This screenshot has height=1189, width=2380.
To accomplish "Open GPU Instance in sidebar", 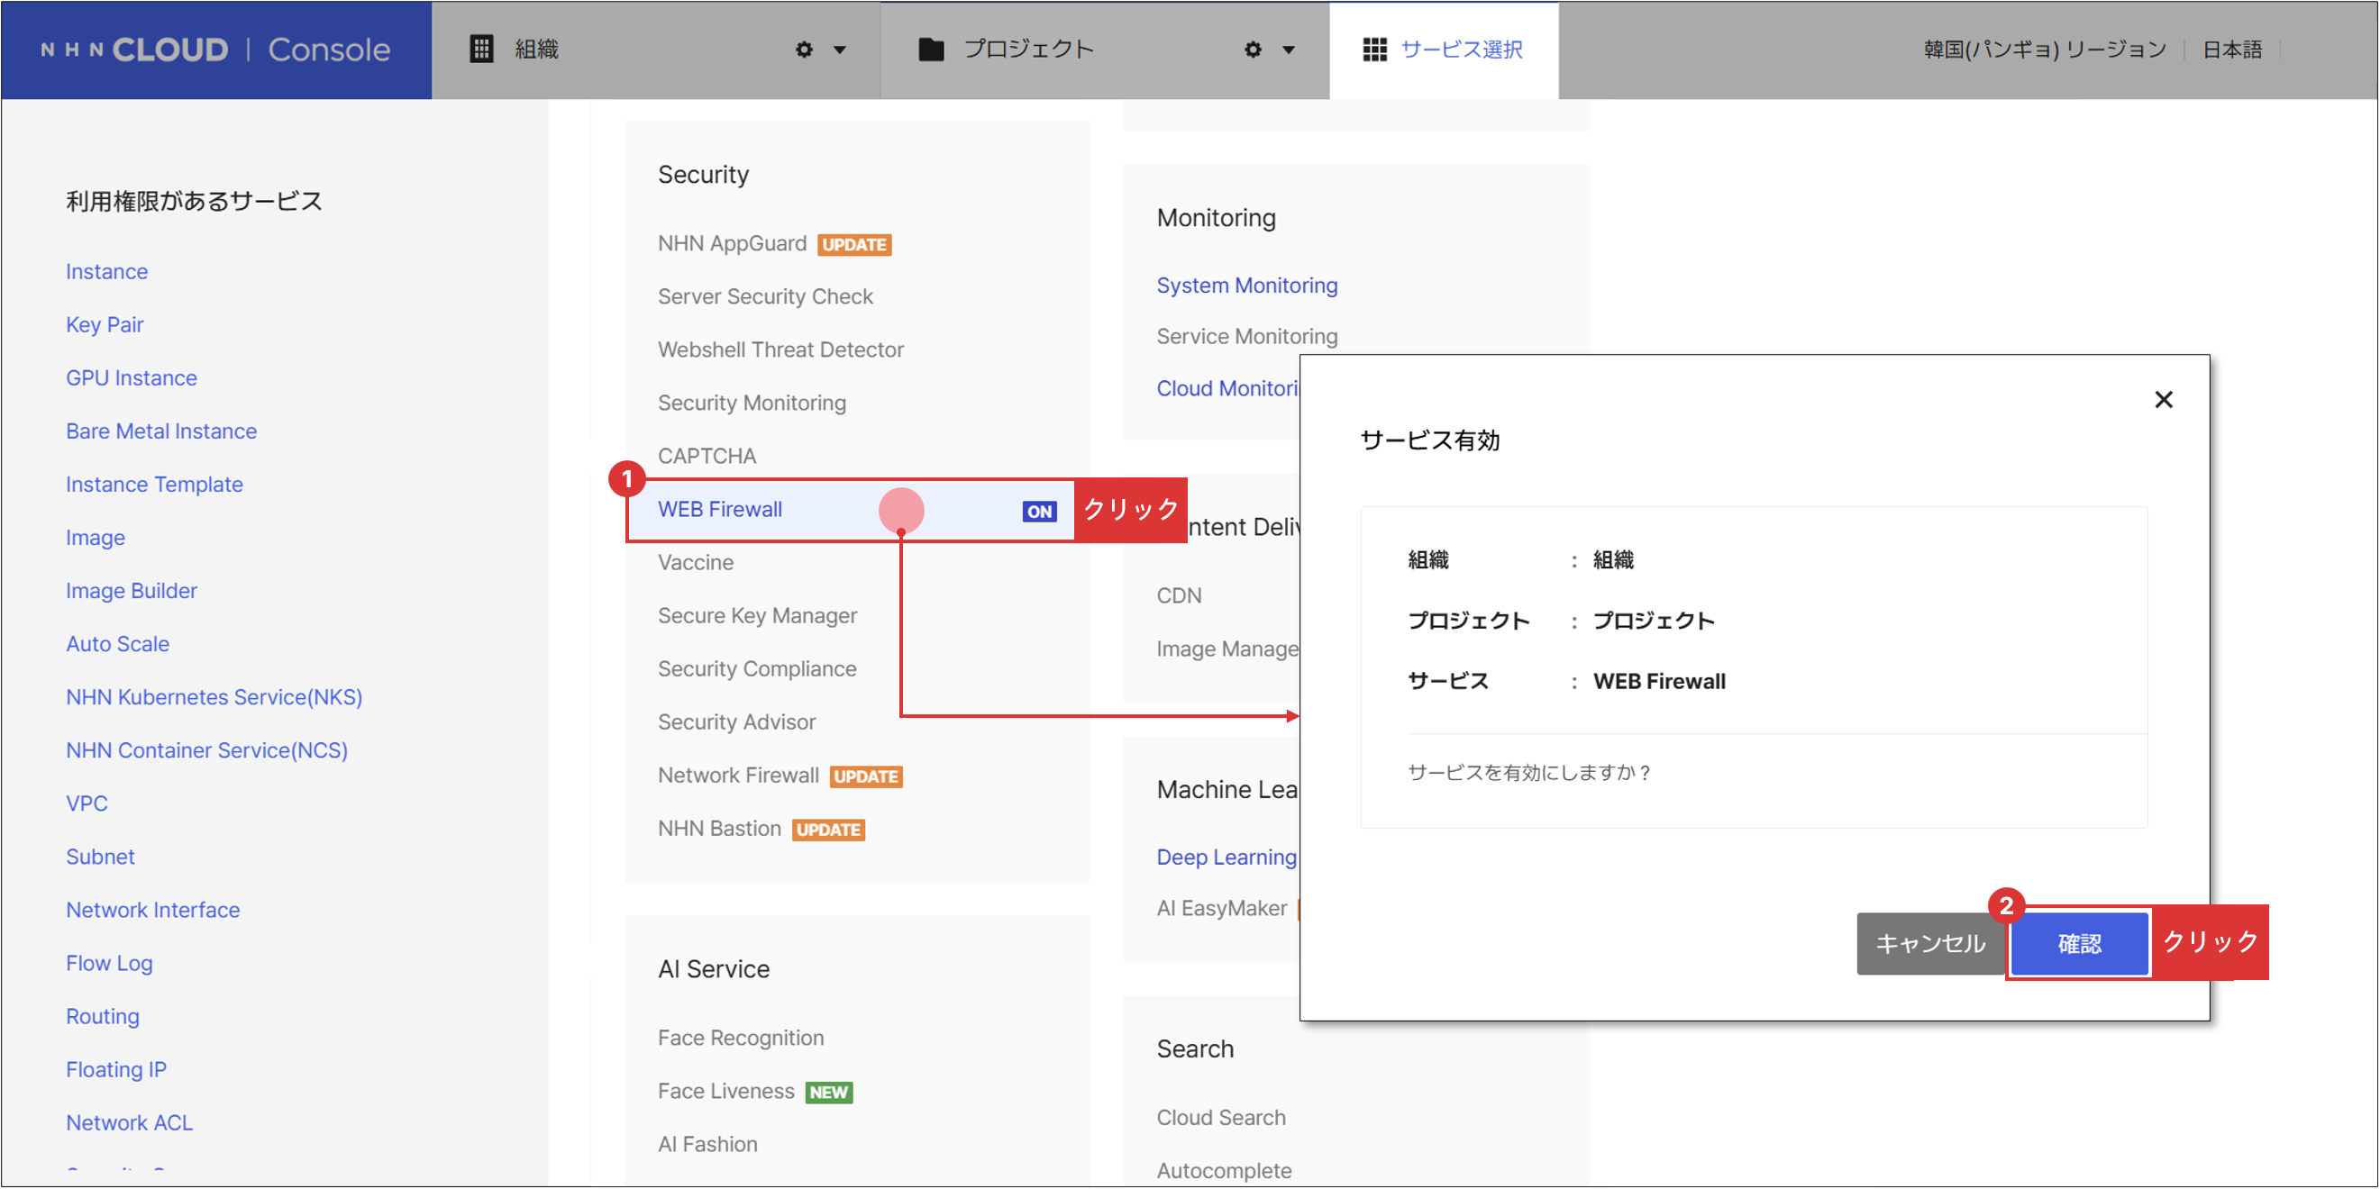I will tap(132, 378).
